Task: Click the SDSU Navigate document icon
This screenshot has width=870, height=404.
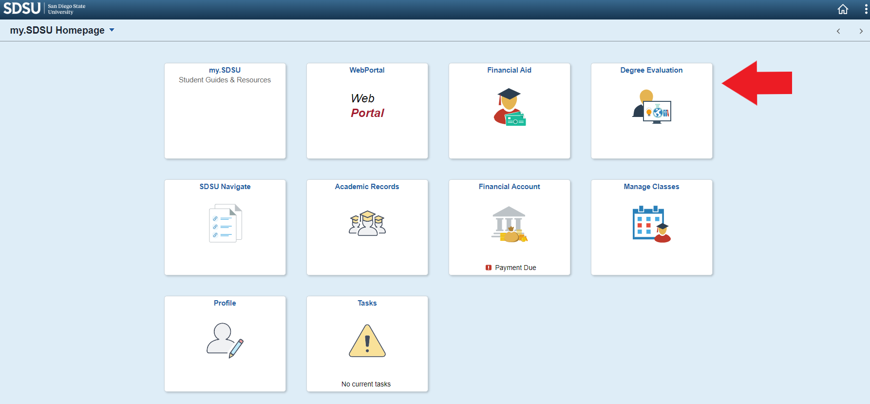Action: (226, 224)
